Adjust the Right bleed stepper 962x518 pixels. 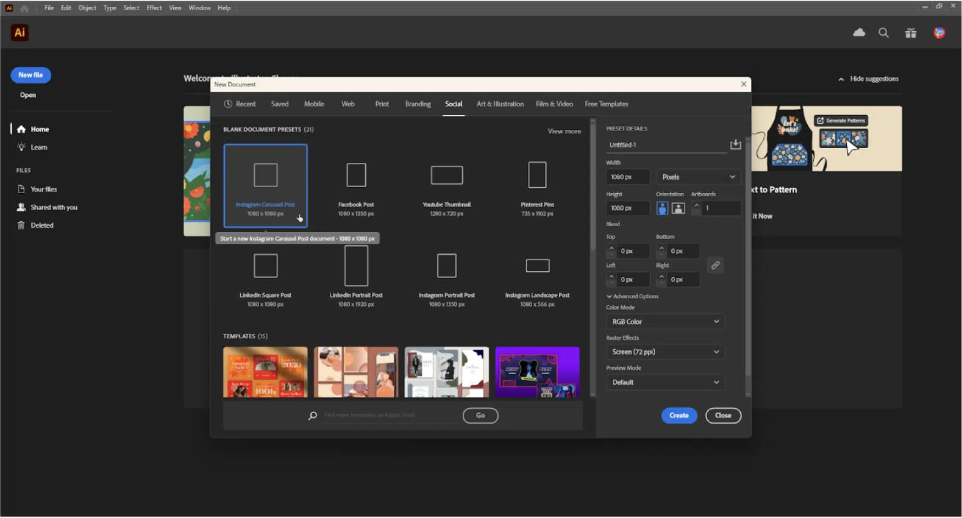click(661, 279)
